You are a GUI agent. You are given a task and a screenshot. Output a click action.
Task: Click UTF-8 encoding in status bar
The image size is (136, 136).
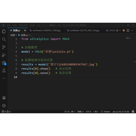click(x=88, y=112)
